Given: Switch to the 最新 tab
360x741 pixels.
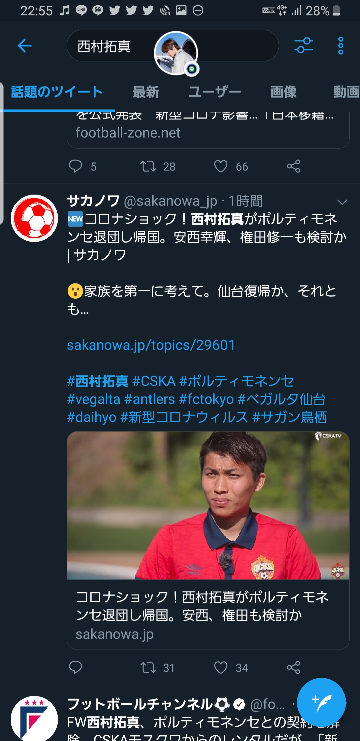Looking at the screenshot, I should [x=146, y=92].
